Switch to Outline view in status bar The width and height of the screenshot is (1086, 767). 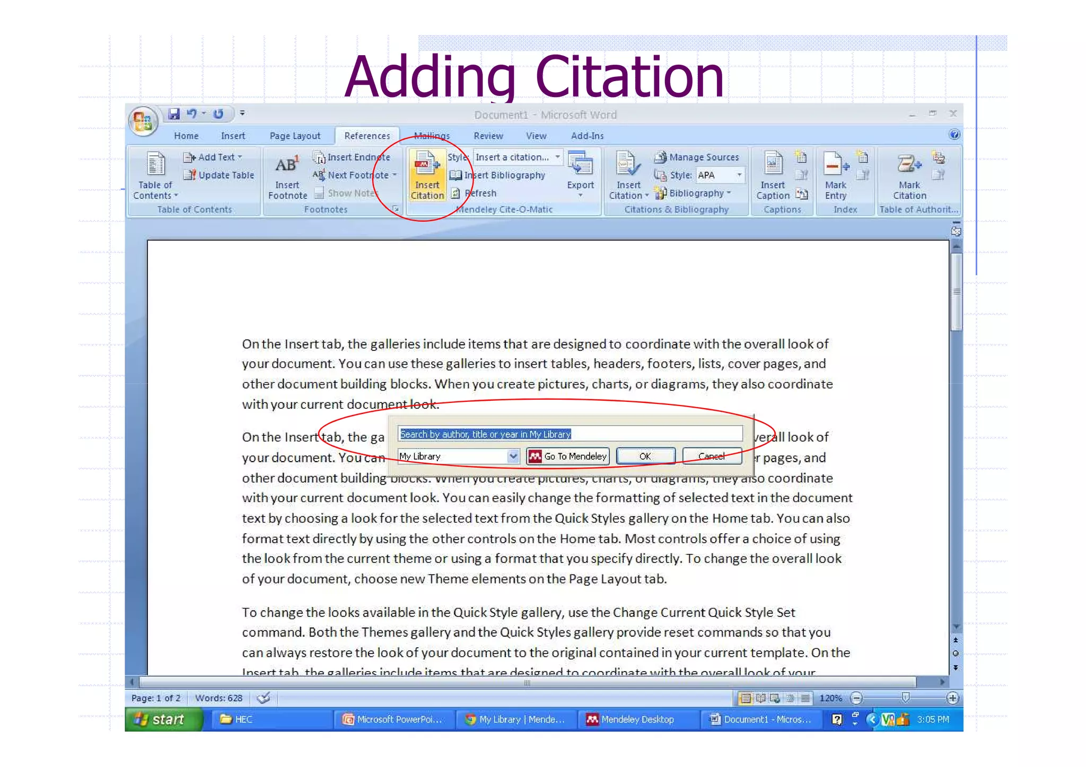791,698
